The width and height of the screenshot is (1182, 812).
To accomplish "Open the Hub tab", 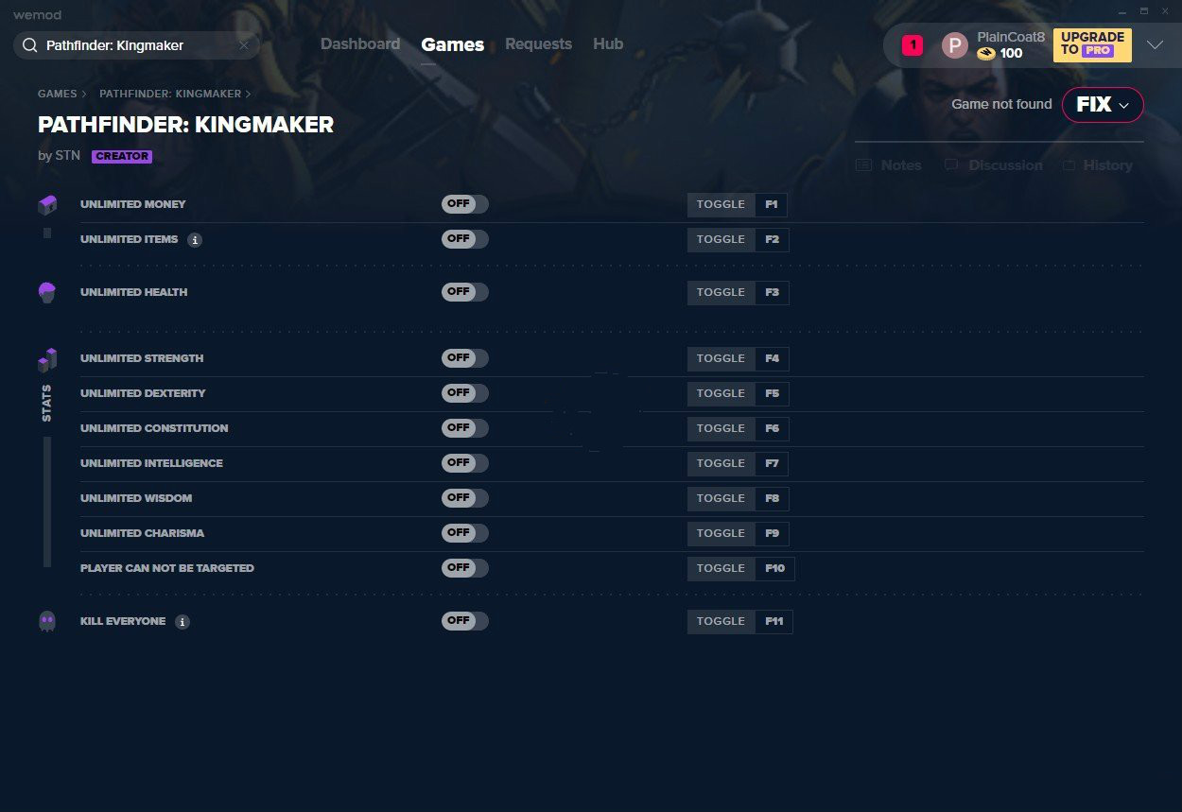I will coord(608,44).
